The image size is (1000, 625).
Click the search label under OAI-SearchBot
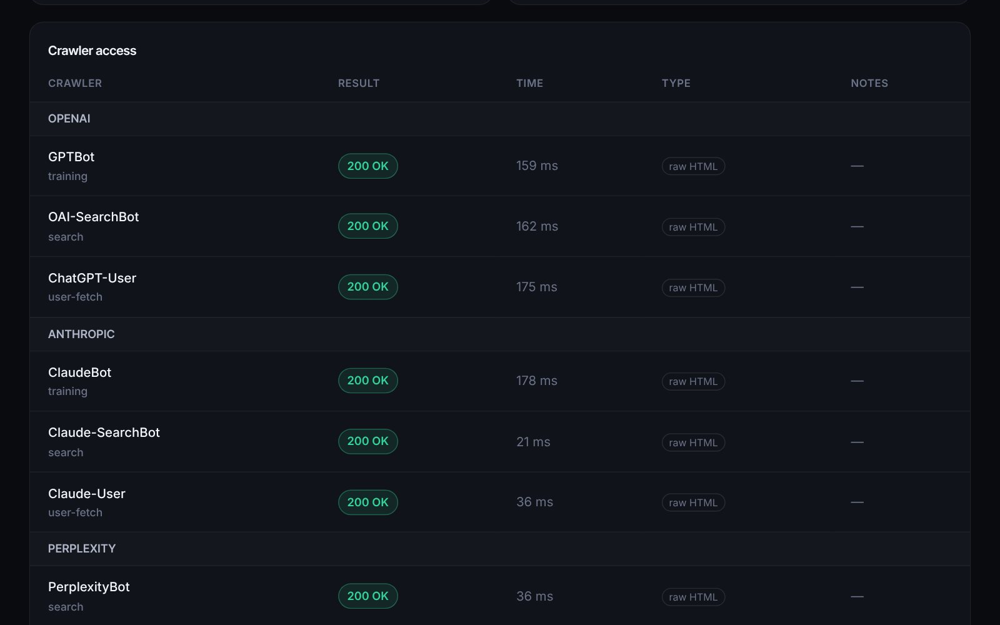[x=66, y=237]
